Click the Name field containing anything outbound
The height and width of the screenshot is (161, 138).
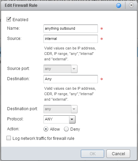[71, 29]
